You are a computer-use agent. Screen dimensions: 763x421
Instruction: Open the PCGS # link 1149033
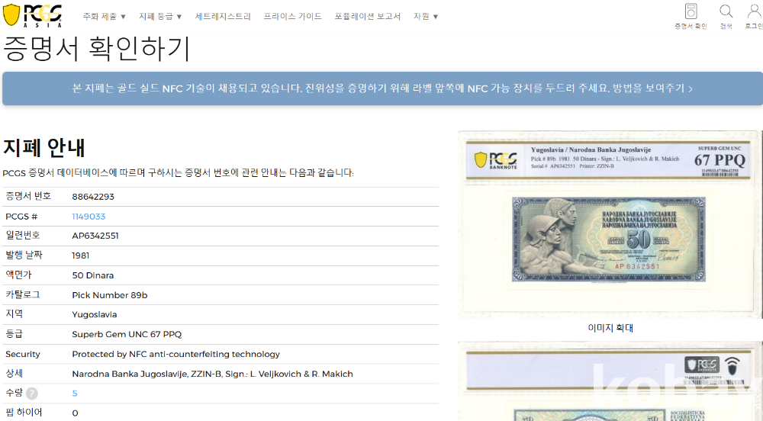click(x=89, y=217)
